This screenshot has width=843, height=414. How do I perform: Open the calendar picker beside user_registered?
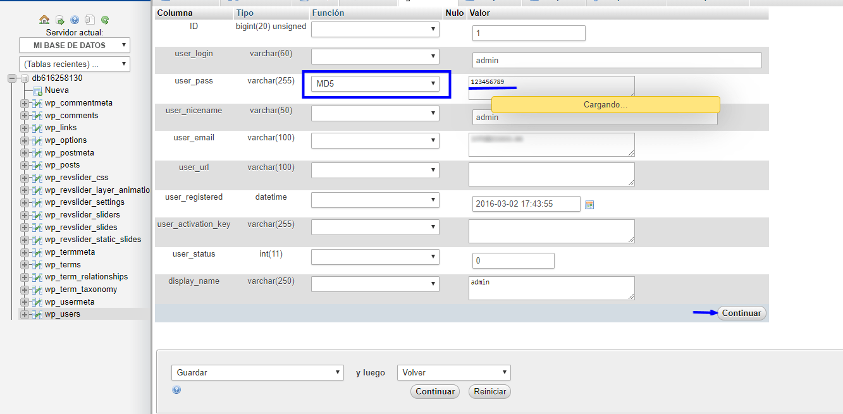coord(589,204)
